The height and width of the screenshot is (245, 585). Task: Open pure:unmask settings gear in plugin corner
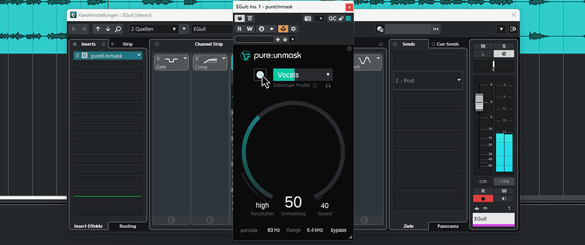point(349,48)
